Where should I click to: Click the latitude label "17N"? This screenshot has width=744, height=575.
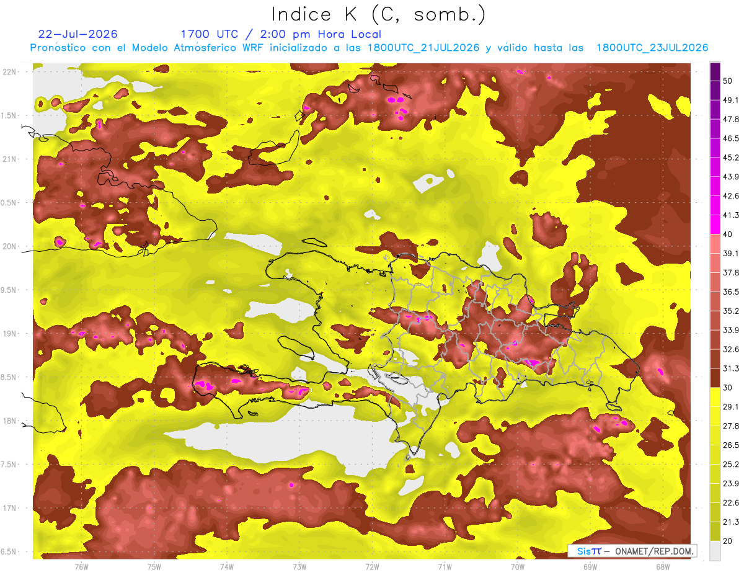[9, 508]
